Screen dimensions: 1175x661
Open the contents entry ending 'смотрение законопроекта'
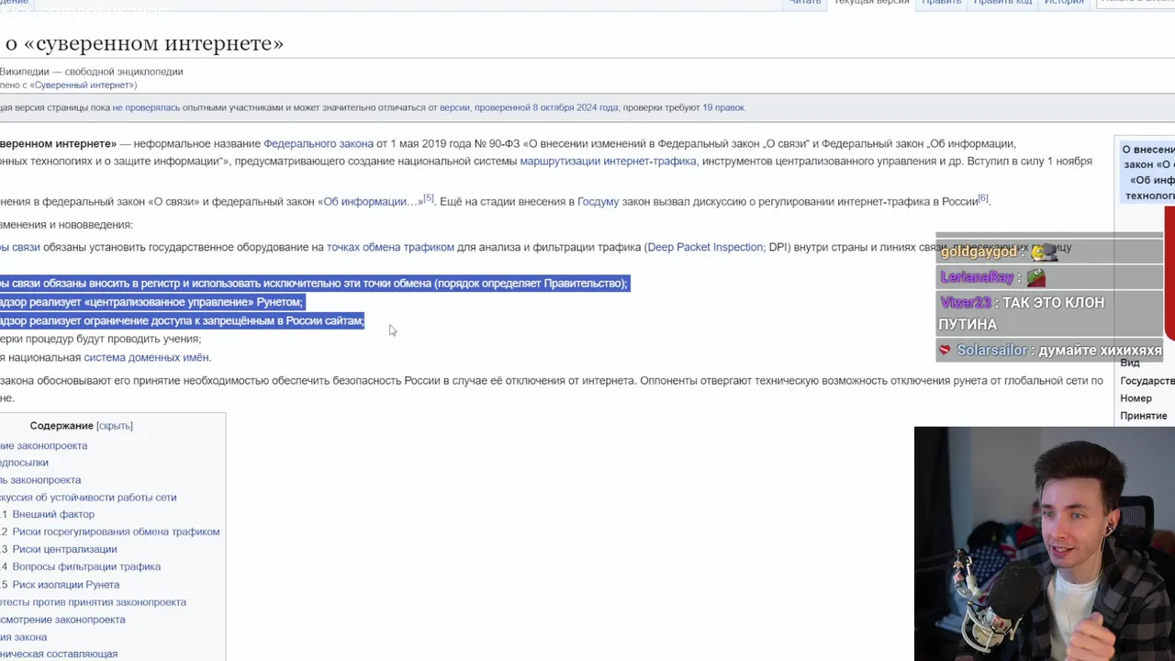62,620
